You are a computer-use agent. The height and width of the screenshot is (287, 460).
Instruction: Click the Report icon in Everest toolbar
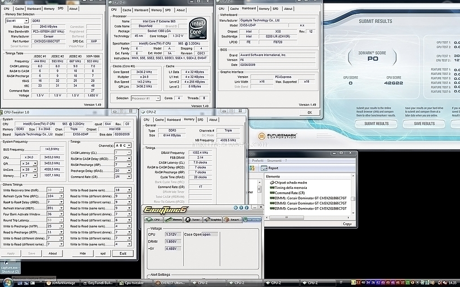(x=264, y=169)
